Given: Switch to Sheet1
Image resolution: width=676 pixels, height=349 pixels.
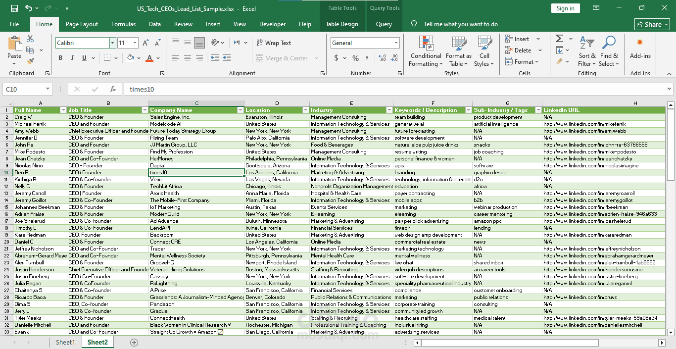Looking at the screenshot, I should 65,342.
